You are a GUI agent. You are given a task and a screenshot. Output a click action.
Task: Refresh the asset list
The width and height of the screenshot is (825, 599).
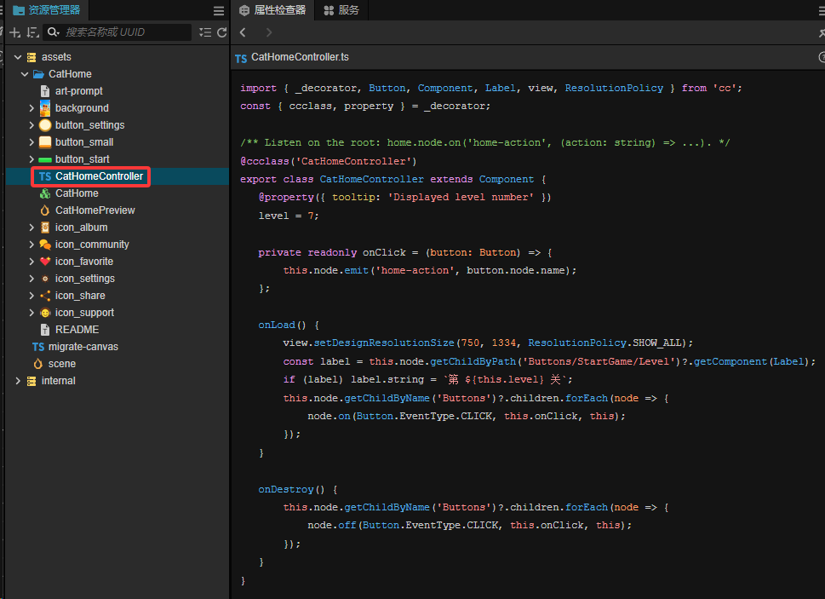point(222,32)
